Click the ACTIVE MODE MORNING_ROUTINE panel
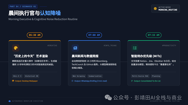188x105 pixels. (165, 8)
